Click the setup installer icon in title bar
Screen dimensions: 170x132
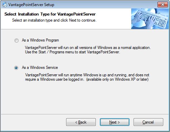pos(4,5)
